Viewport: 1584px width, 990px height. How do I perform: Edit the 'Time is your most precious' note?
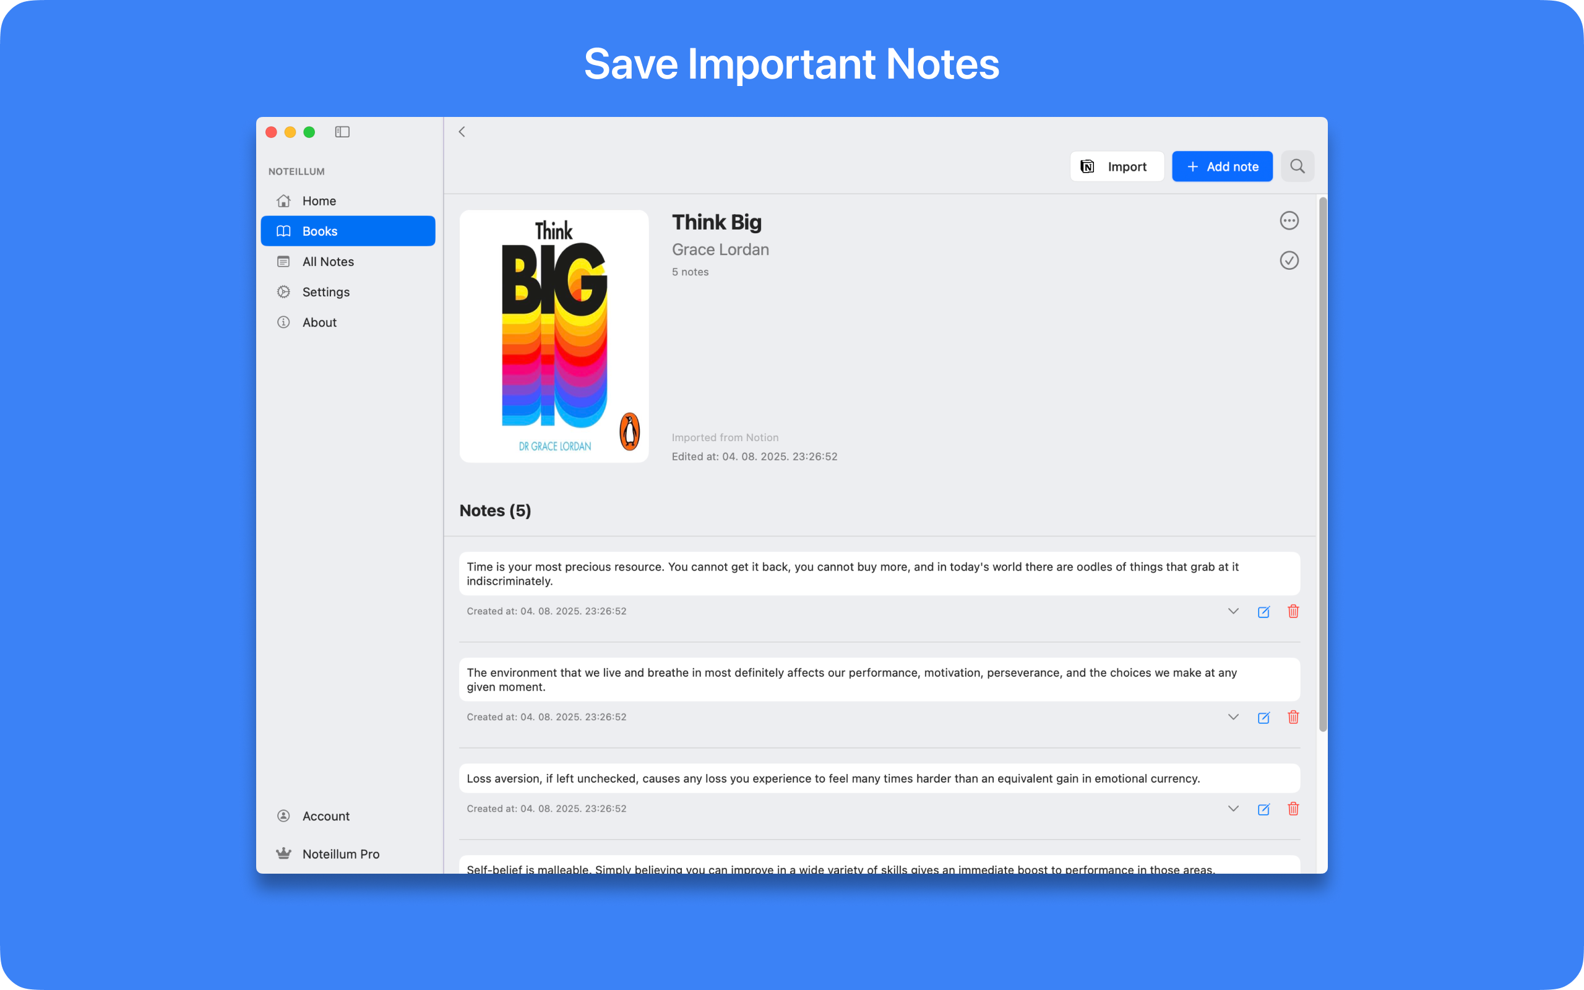click(x=1263, y=611)
